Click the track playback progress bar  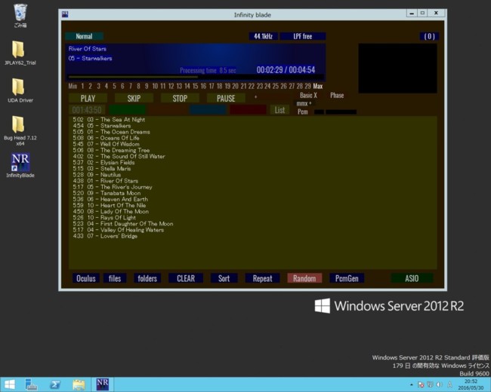point(196,77)
